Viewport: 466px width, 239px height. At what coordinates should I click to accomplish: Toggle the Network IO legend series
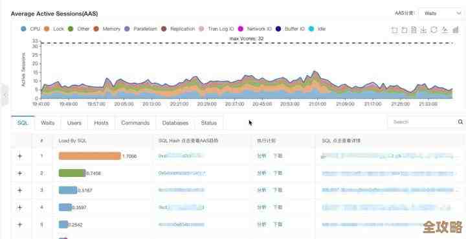click(255, 29)
